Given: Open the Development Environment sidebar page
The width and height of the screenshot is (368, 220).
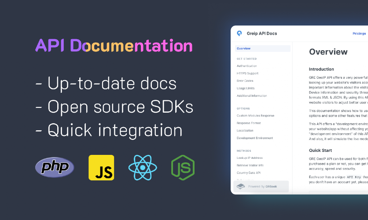Looking at the screenshot, I should [x=254, y=138].
